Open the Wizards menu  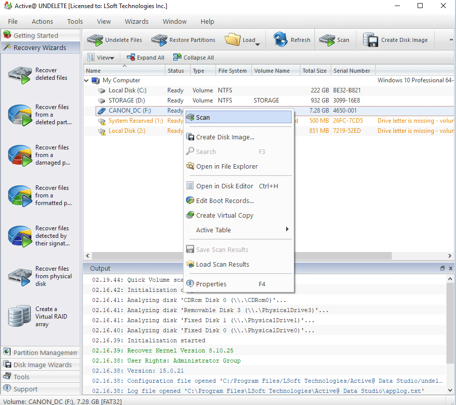136,22
